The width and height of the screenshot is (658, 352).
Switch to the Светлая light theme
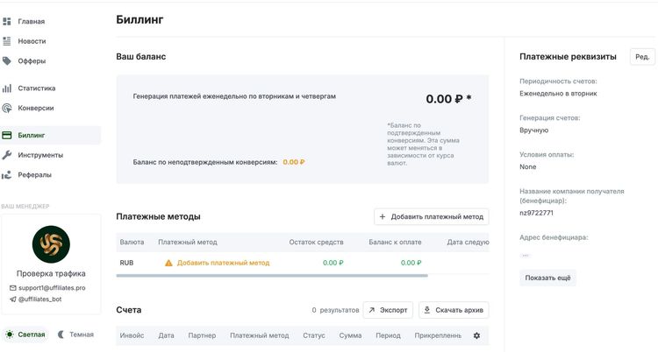coord(25,334)
